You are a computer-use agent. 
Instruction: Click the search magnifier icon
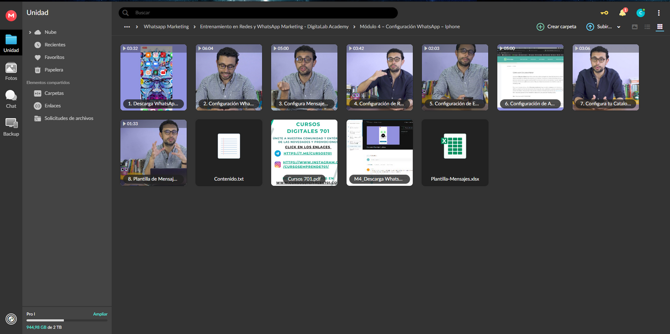(x=125, y=13)
